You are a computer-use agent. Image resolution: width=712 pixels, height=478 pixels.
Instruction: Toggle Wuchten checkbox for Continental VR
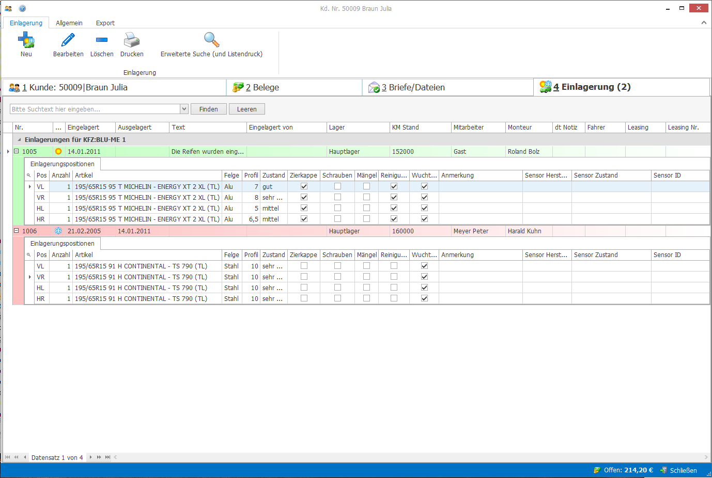pyautogui.click(x=424, y=277)
